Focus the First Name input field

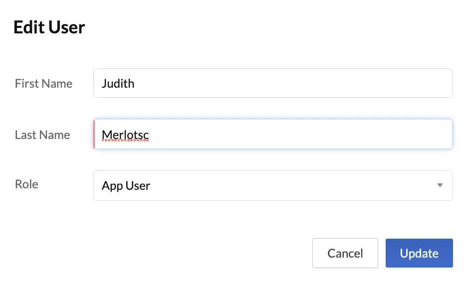pyautogui.click(x=273, y=83)
